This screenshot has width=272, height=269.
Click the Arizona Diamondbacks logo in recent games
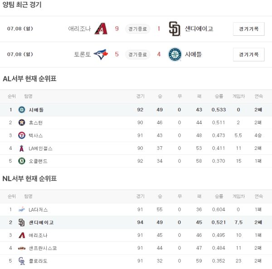point(102,29)
